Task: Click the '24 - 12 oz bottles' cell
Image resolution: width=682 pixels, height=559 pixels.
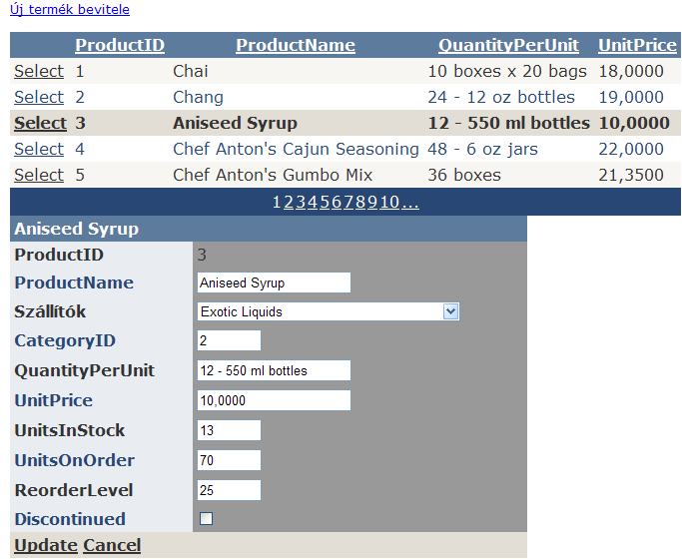Action: click(x=501, y=98)
